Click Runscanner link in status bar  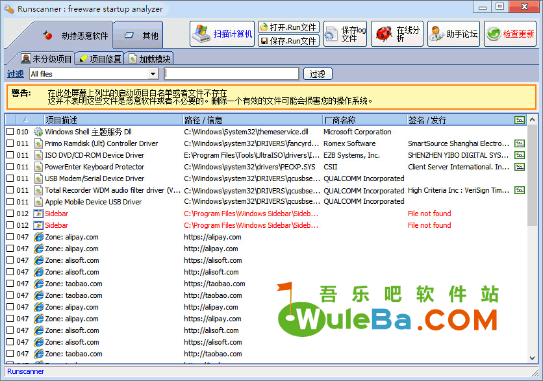[x=25, y=371]
